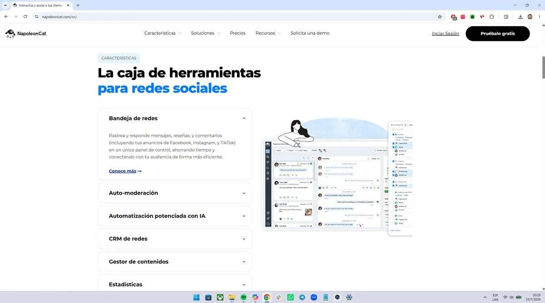Open the Chrome three-dot menu
This screenshot has height=303, width=545.
(539, 17)
